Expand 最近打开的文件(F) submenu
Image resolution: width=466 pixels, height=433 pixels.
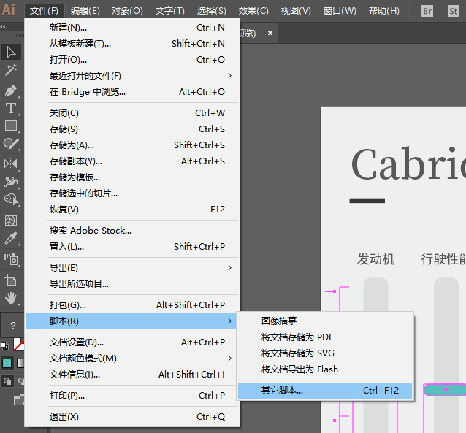pyautogui.click(x=132, y=76)
